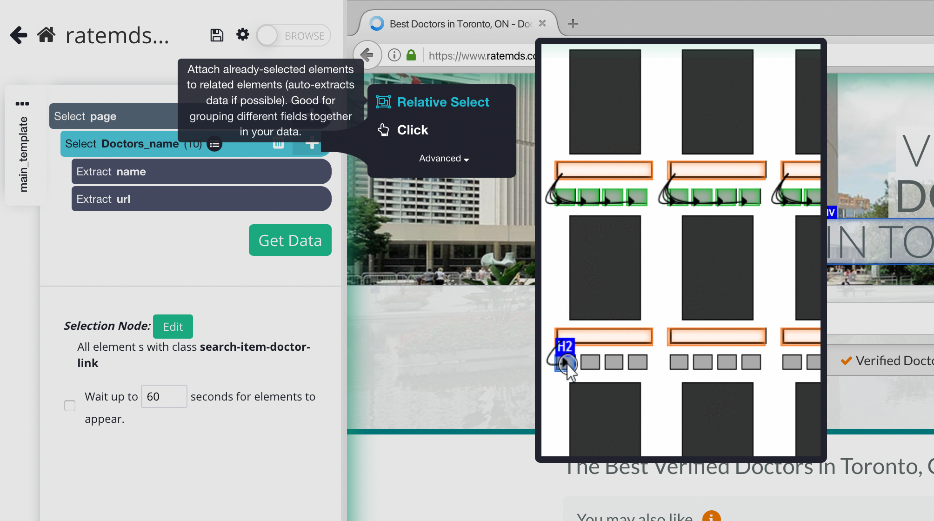This screenshot has height=521, width=934.
Task: Select the 'Extract url' command
Action: click(x=201, y=199)
